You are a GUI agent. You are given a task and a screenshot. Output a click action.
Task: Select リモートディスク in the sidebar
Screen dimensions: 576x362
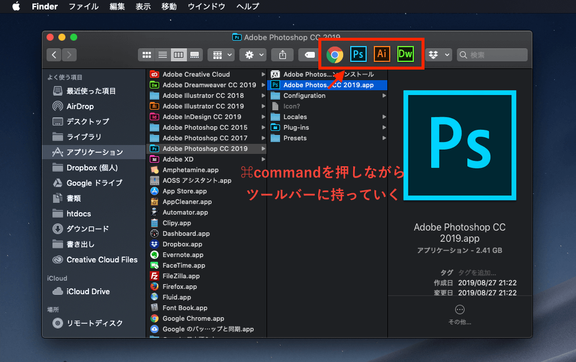(94, 323)
